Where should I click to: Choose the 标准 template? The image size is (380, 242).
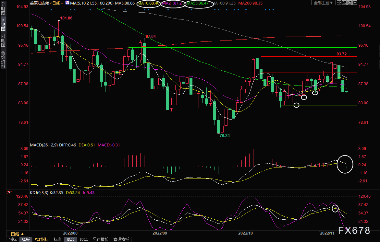(x=57, y=239)
